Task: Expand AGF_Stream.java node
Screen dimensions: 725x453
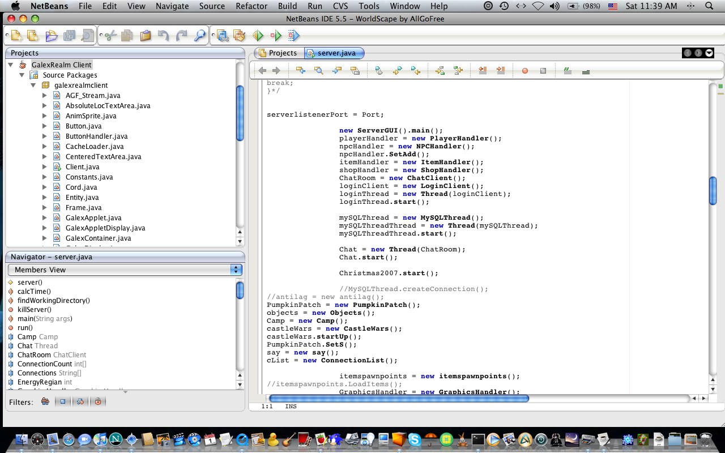Action: point(45,96)
